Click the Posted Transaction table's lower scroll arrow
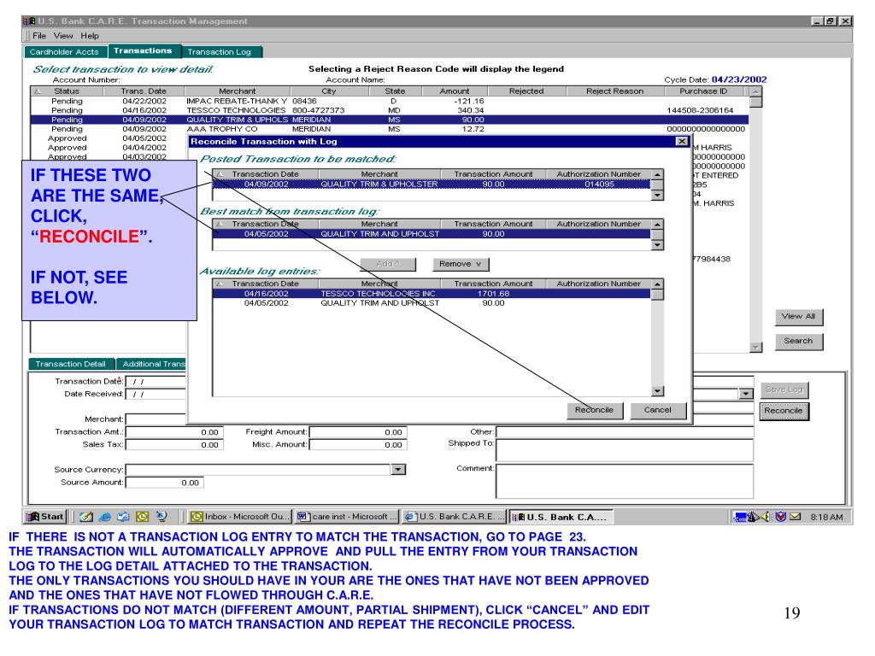Image resolution: width=875 pixels, height=656 pixels. [x=657, y=195]
